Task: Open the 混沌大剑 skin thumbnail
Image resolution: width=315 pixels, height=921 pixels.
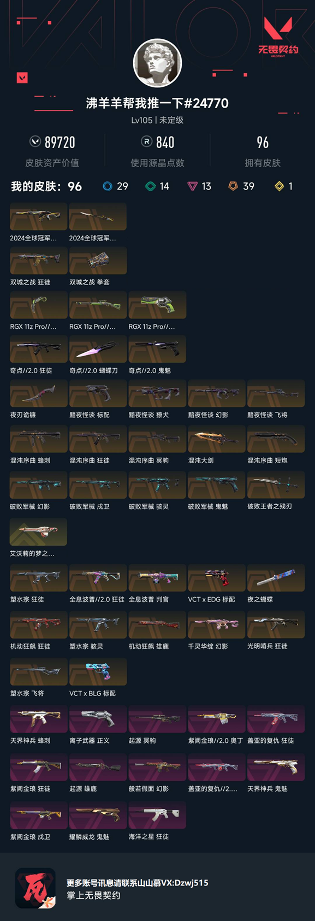Action: (216, 439)
